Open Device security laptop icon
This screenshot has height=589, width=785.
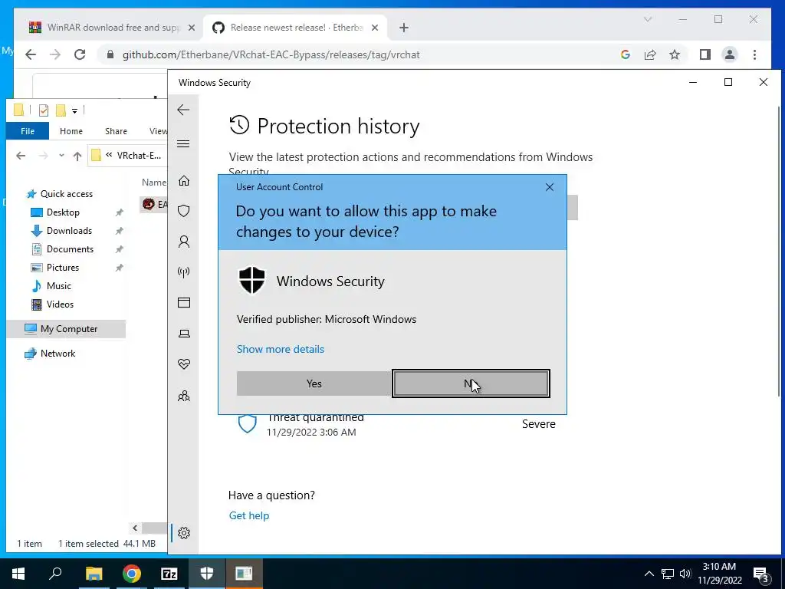coord(184,334)
